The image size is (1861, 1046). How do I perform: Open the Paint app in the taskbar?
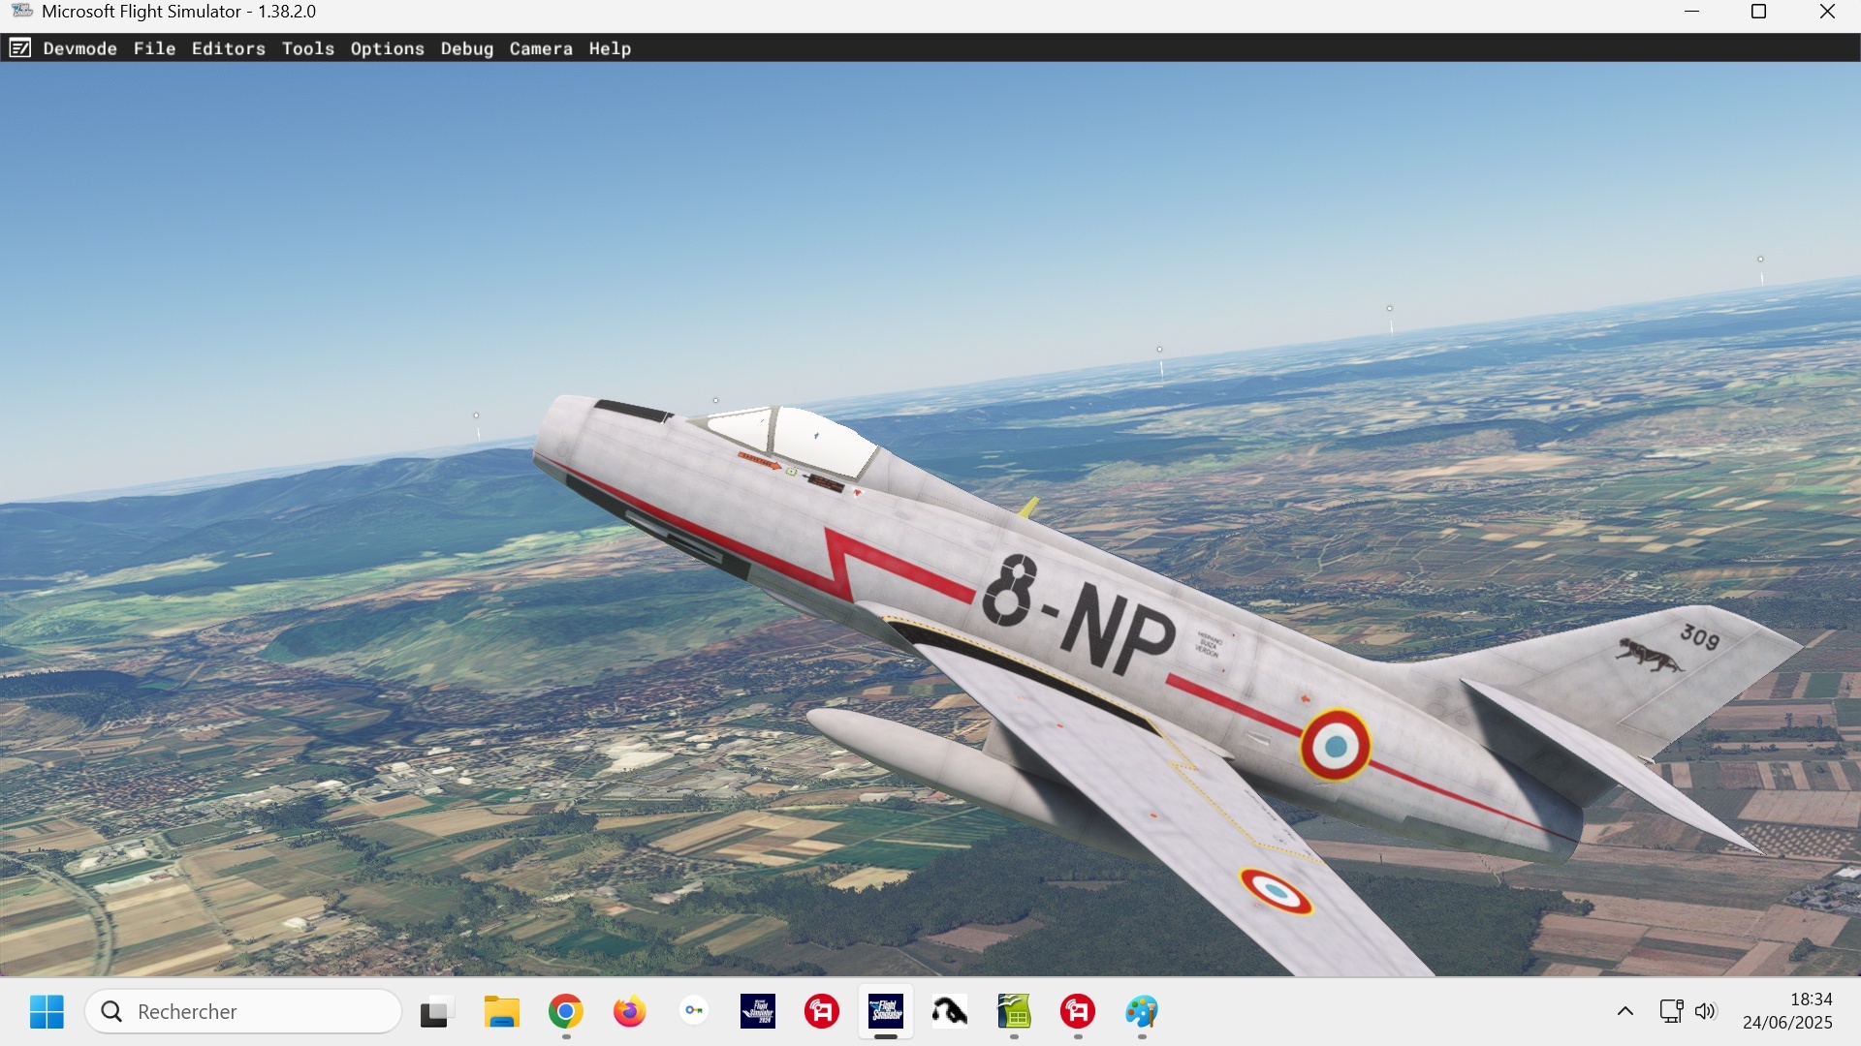1141,1012
